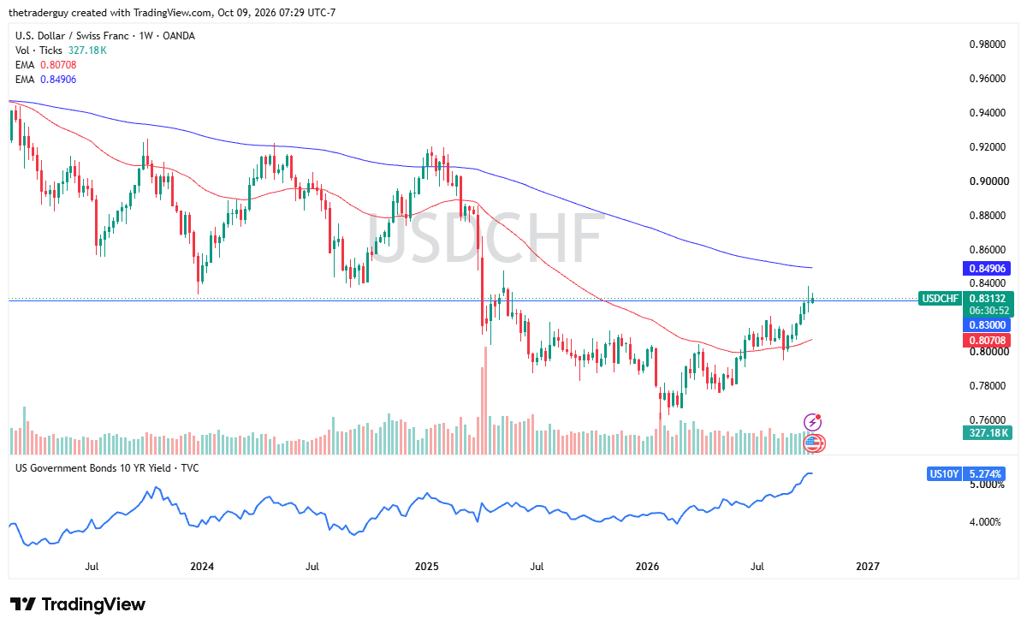This screenshot has width=1027, height=630.
Task: Click the US Government Bonds 10 YR Yield title
Action: click(x=107, y=468)
